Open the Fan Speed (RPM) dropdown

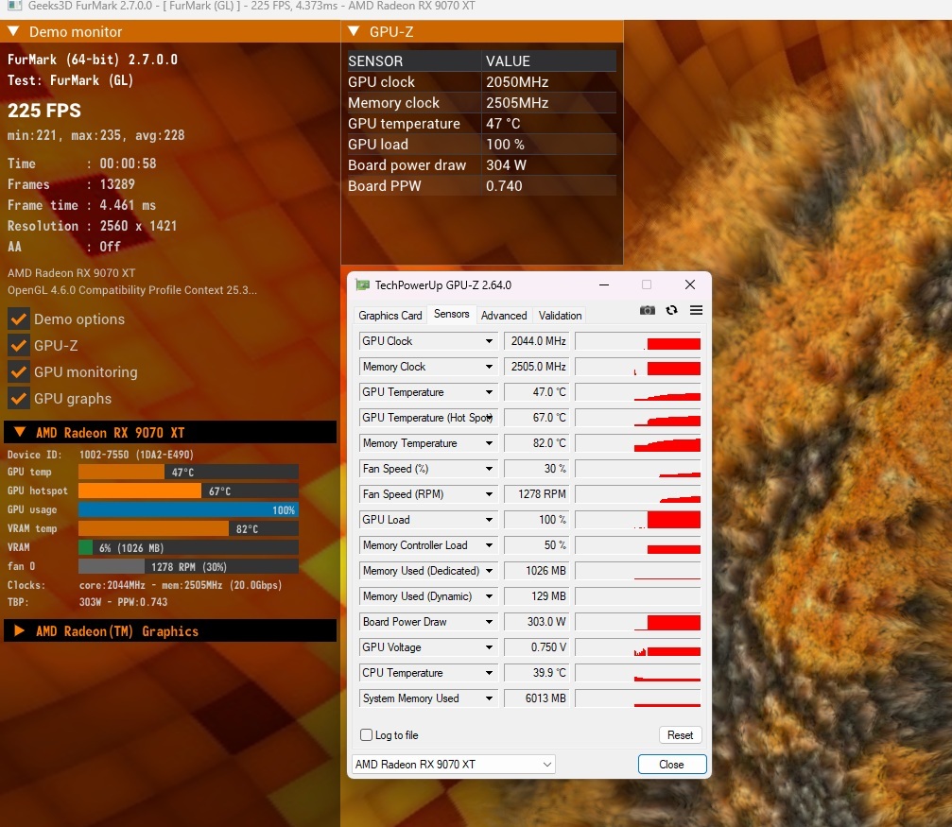pos(489,494)
